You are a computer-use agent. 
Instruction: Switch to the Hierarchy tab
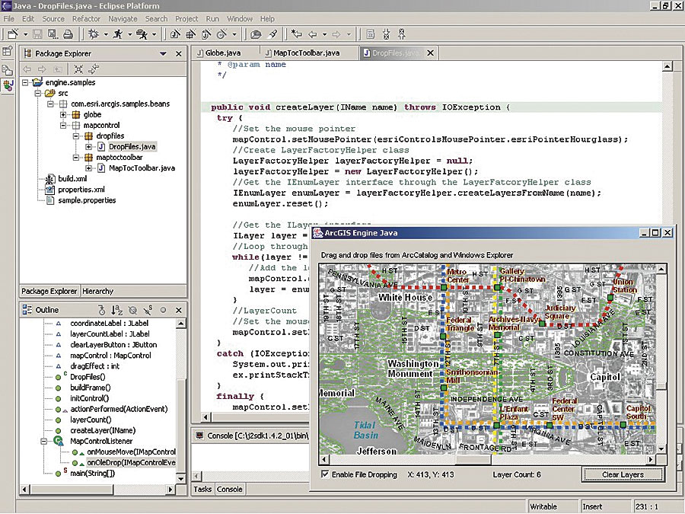[x=97, y=291]
